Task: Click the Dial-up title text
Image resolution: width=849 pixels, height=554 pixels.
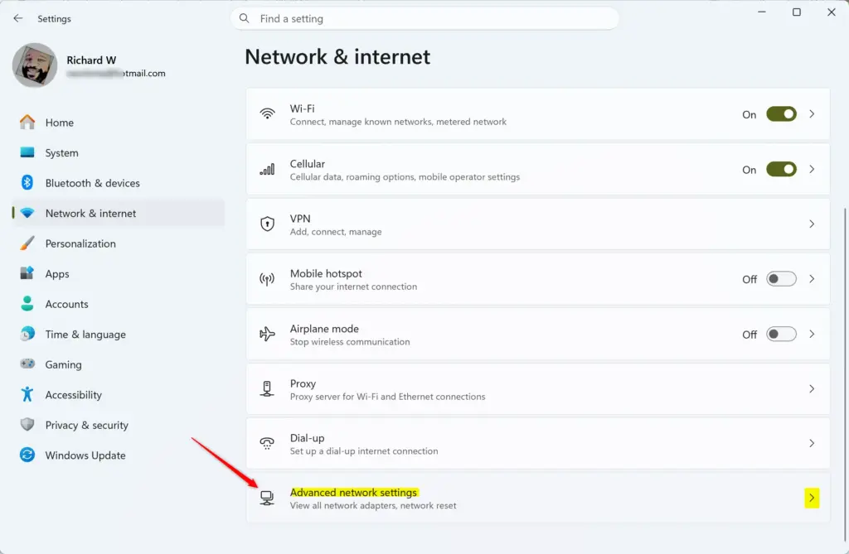Action: pos(307,438)
